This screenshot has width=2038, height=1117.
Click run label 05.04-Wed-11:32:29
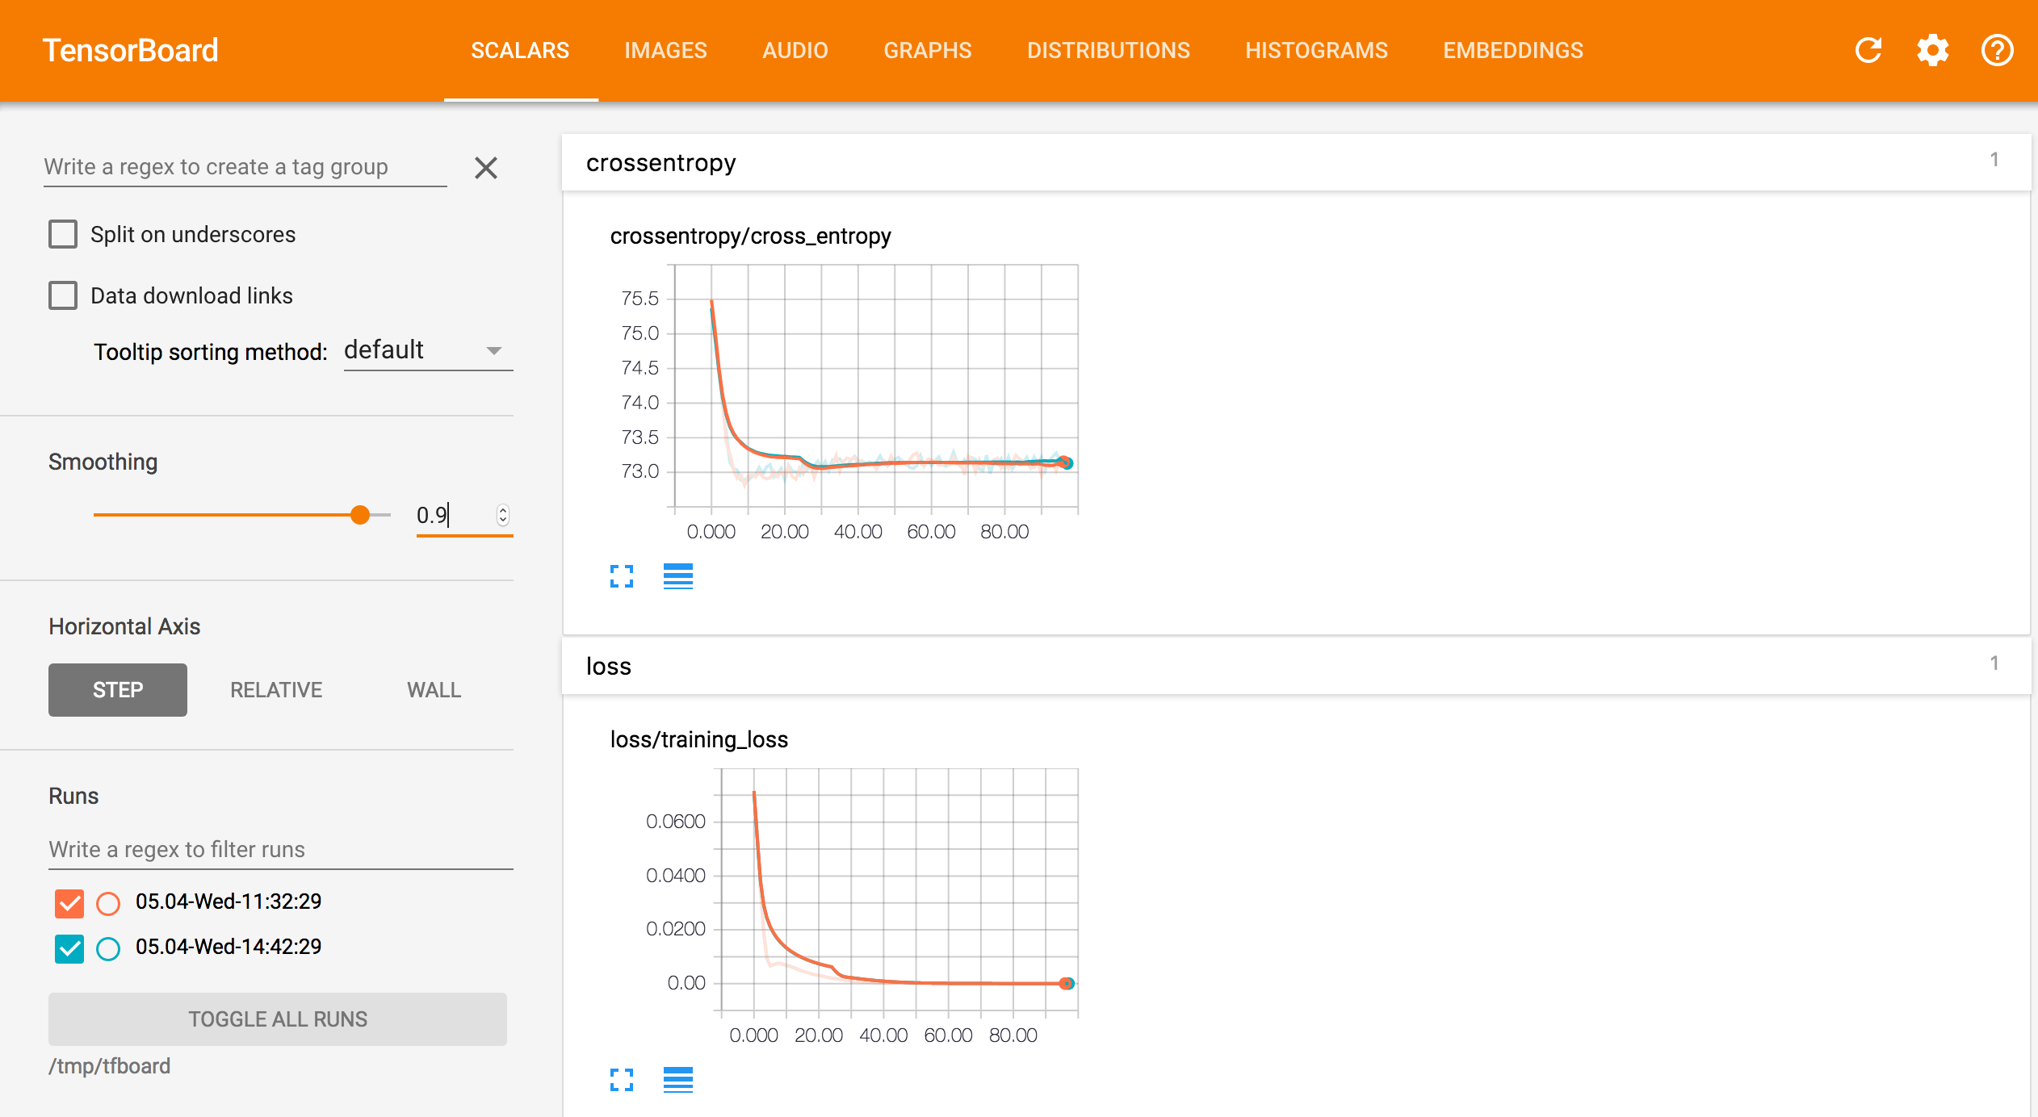tap(229, 902)
